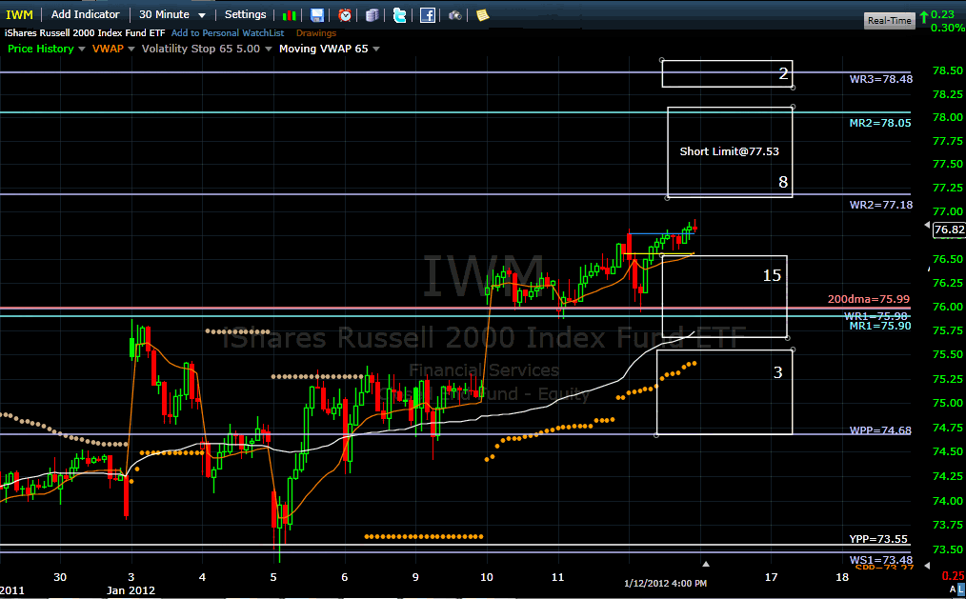Click the iShares Russell 2000 Index Fund ETF title
The width and height of the screenshot is (966, 599).
click(85, 32)
